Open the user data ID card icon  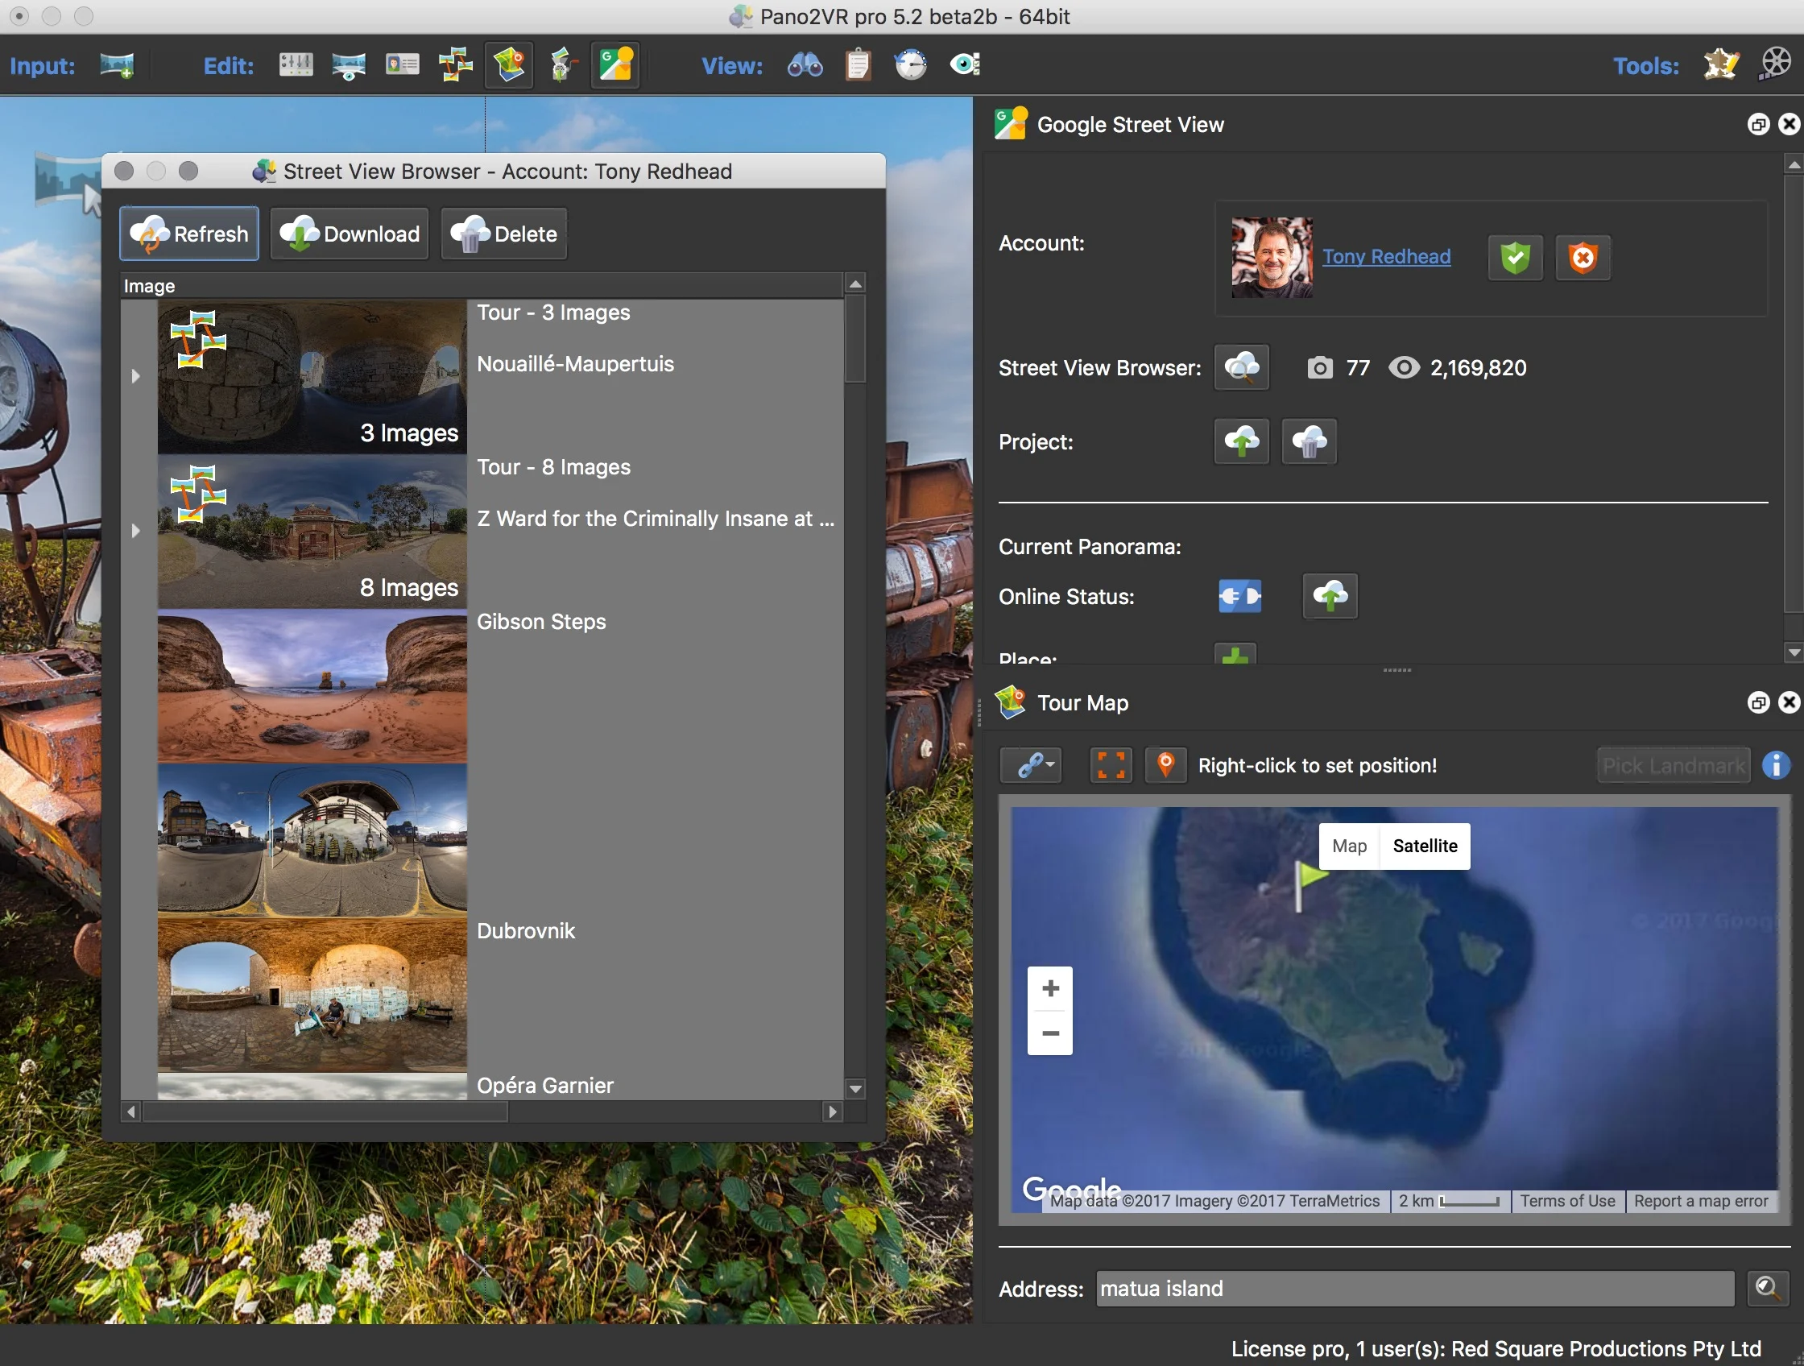402,65
